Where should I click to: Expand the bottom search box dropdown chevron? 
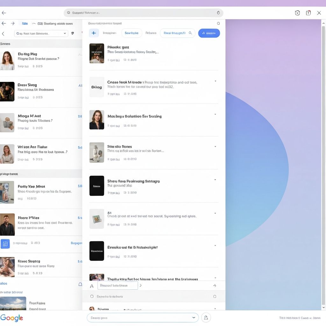point(194,317)
